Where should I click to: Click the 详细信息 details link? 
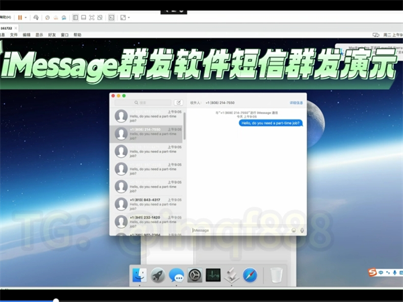pyautogui.click(x=296, y=103)
